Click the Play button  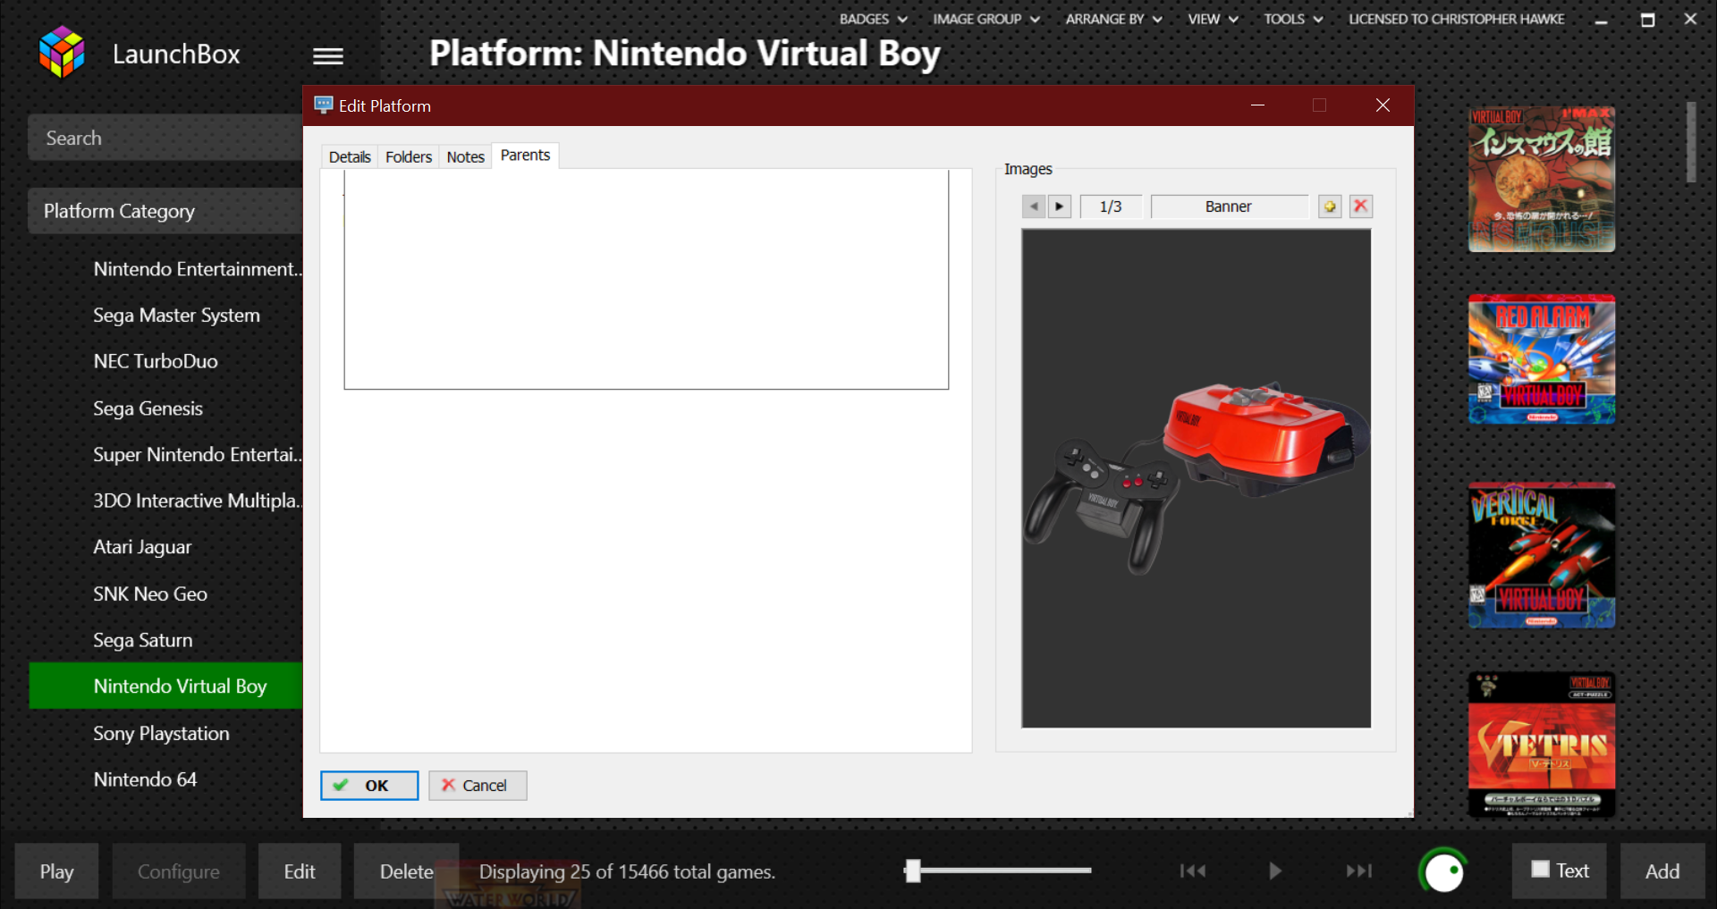click(56, 871)
